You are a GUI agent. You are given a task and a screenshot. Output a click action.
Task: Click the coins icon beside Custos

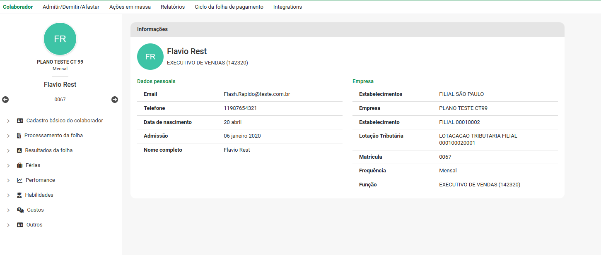[x=20, y=210]
